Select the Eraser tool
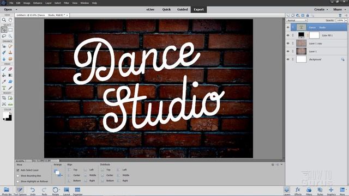The width and height of the screenshot is (349, 196). (x=10, y=69)
